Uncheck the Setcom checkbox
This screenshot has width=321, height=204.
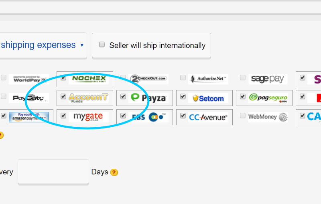pos(183,96)
